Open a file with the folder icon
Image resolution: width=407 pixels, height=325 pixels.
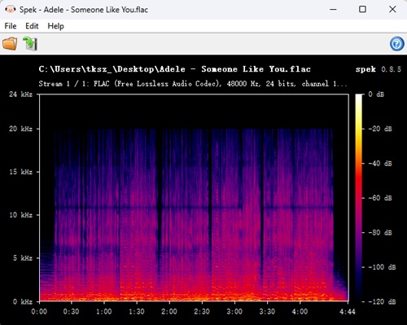coord(10,44)
